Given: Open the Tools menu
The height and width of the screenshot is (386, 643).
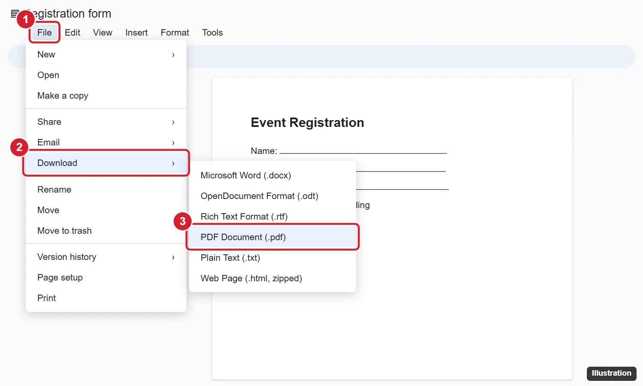Looking at the screenshot, I should point(212,33).
